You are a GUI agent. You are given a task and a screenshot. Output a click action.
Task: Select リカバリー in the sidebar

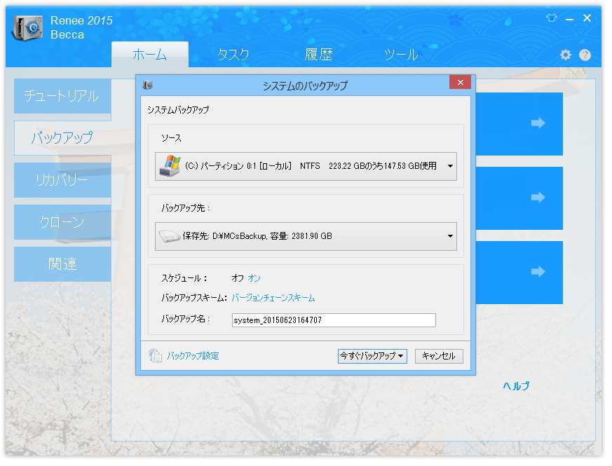[62, 180]
